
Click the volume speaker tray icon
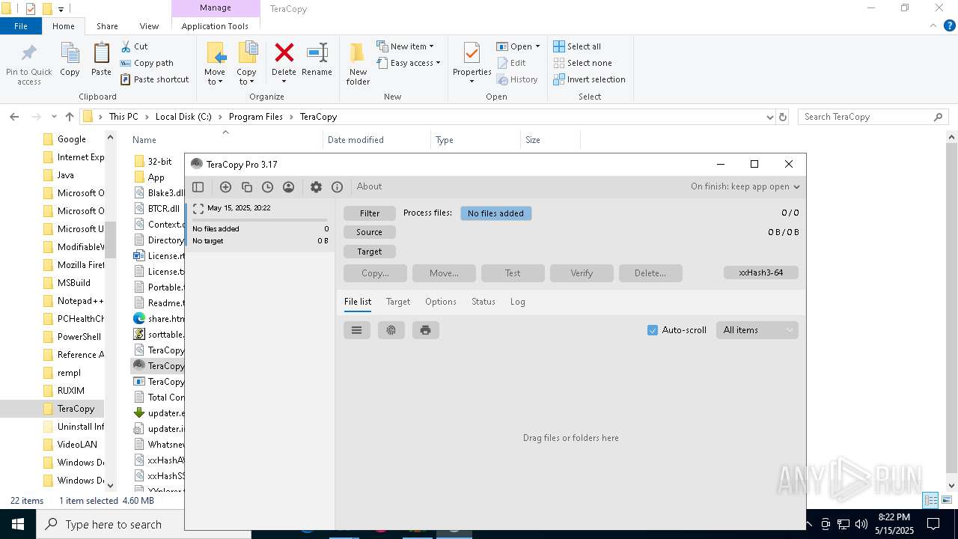861,524
